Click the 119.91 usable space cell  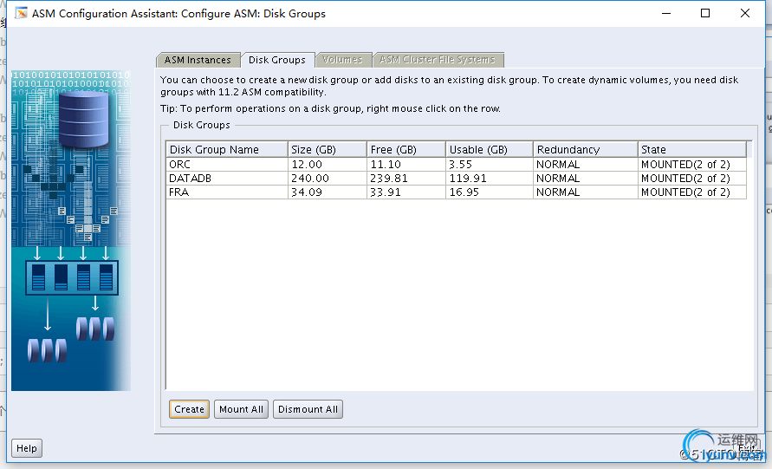click(x=490, y=178)
